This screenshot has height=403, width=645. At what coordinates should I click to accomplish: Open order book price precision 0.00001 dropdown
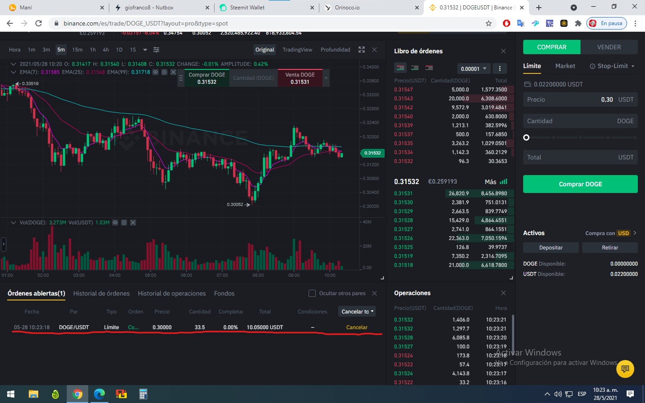(x=473, y=69)
